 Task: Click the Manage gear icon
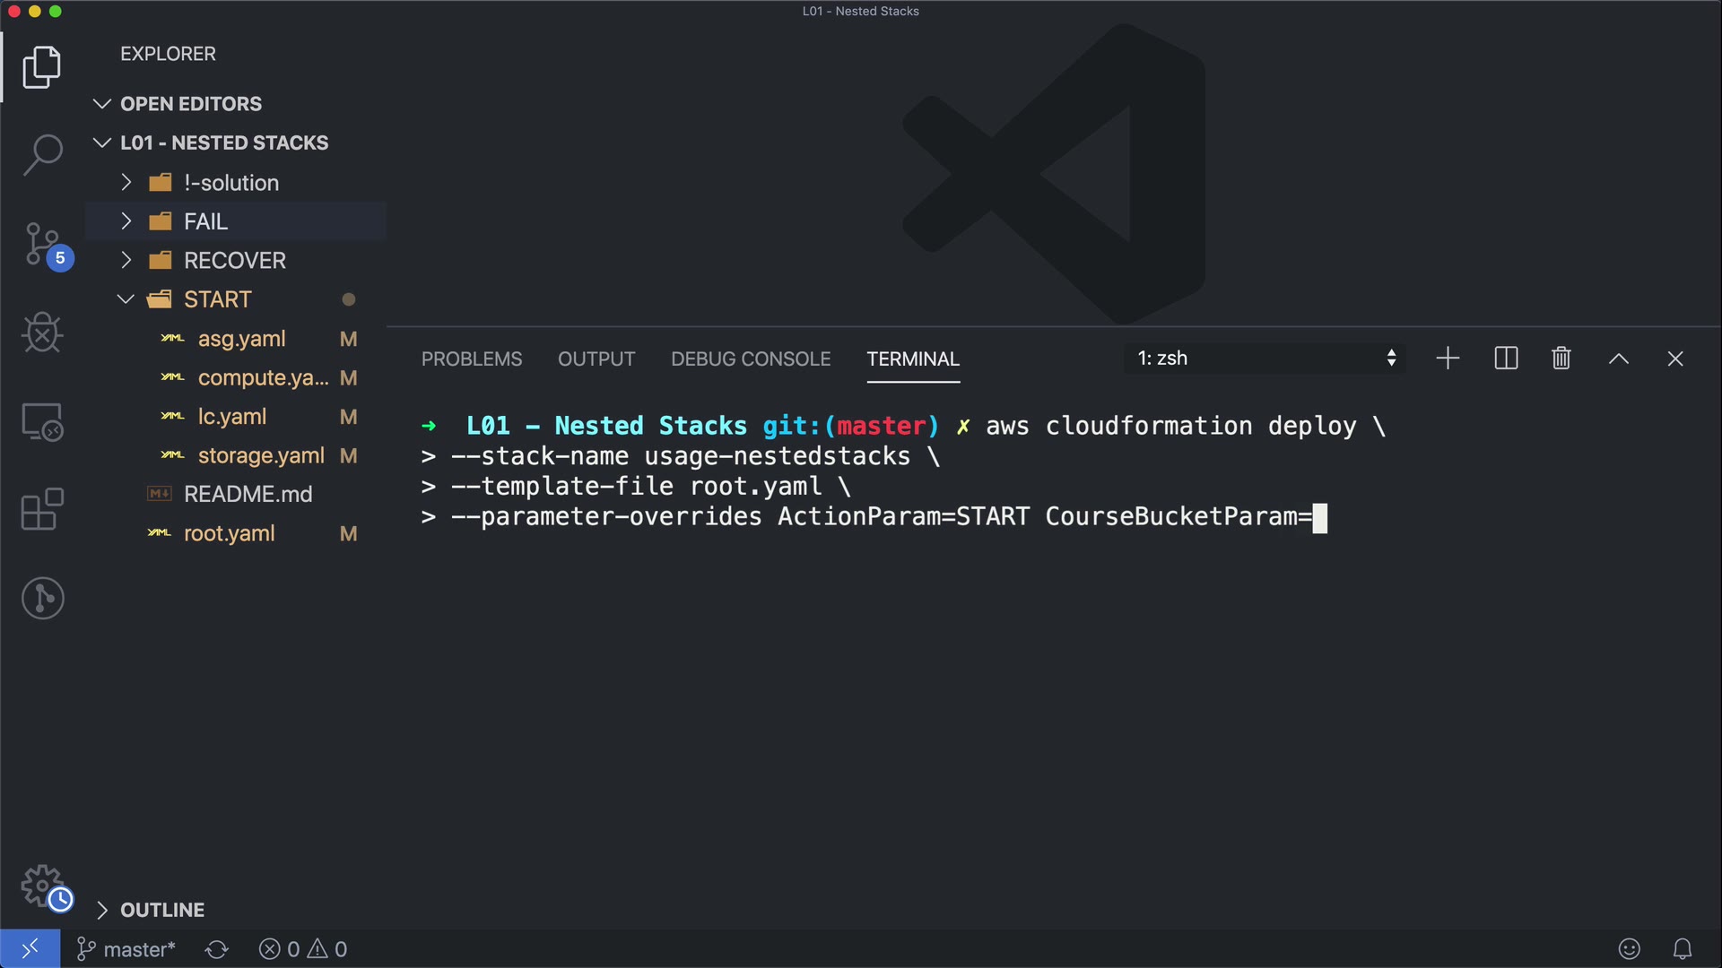point(42,886)
